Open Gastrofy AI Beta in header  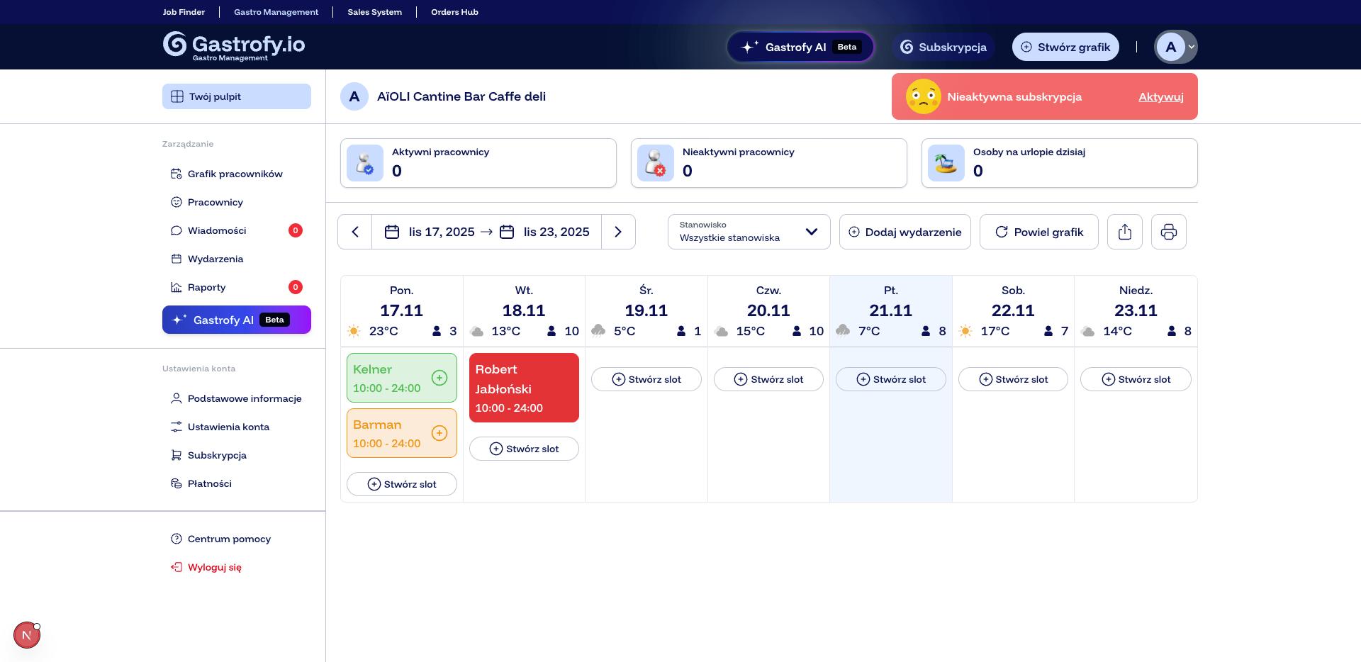tap(800, 47)
